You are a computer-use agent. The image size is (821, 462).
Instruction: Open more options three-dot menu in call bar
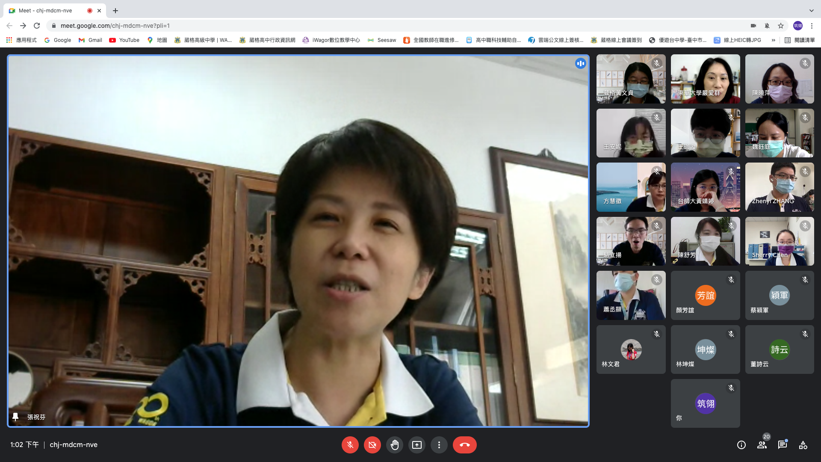(x=439, y=445)
